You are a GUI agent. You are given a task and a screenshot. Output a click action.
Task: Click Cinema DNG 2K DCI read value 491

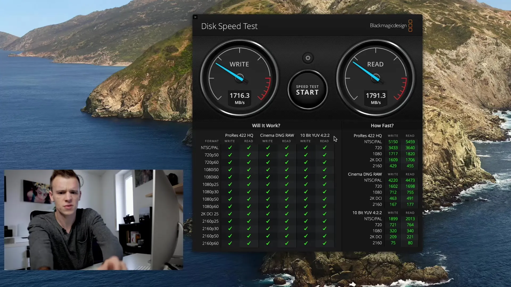tap(410, 198)
